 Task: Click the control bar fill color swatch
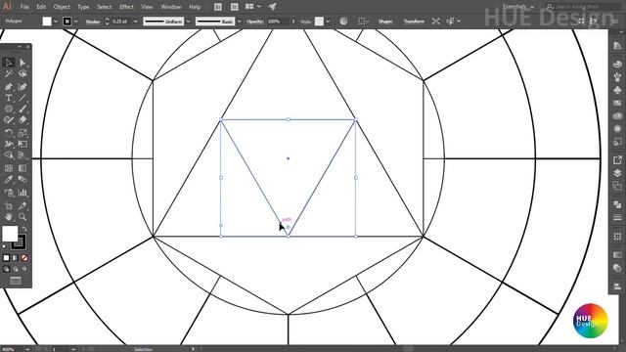pos(47,22)
